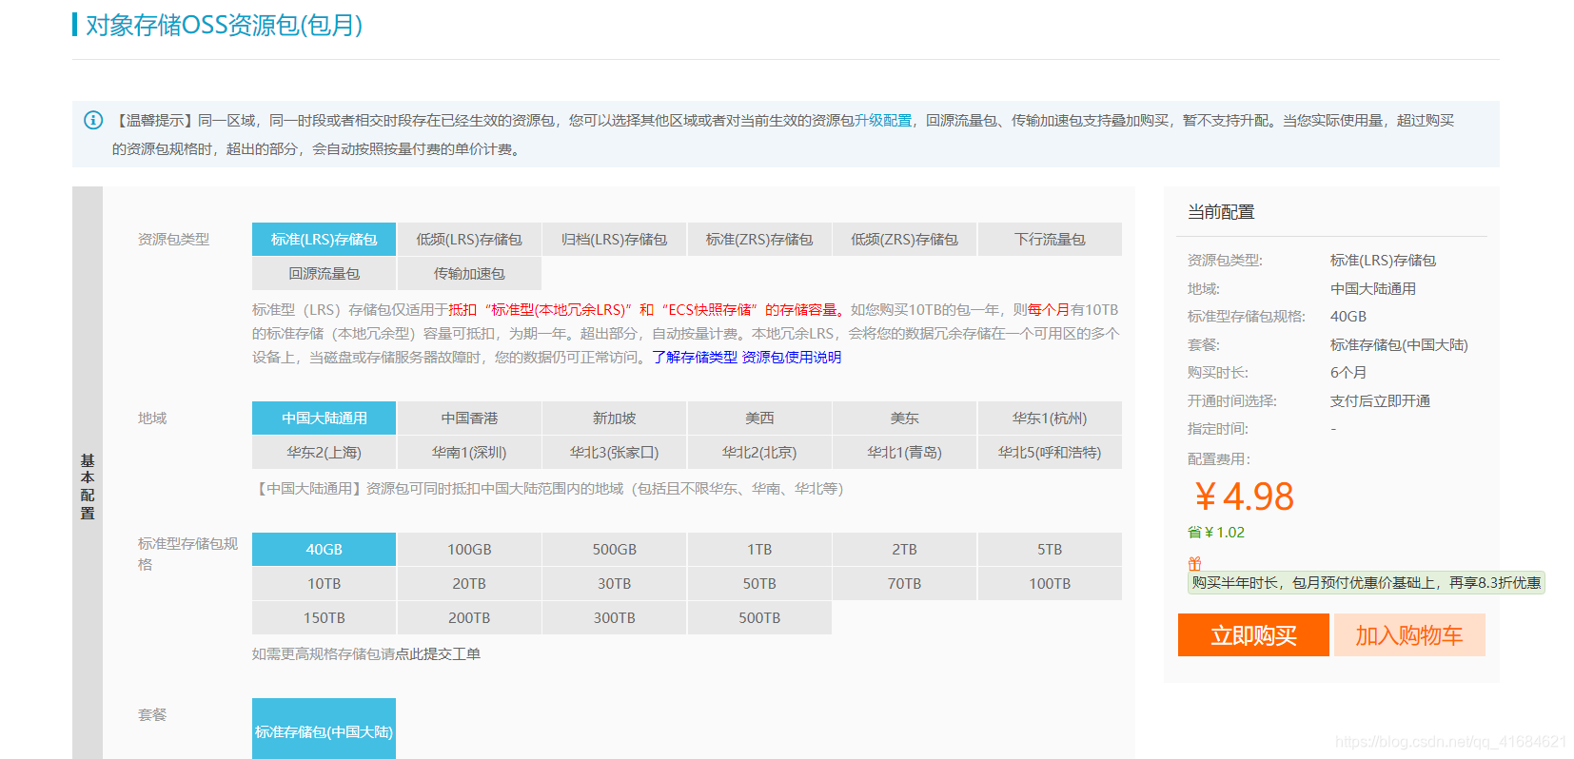Image resolution: width=1574 pixels, height=759 pixels.
Task: Choose region 美东
Action: point(904,418)
